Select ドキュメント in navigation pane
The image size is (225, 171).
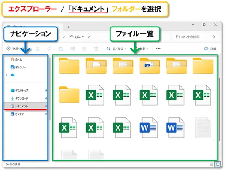[25, 106]
